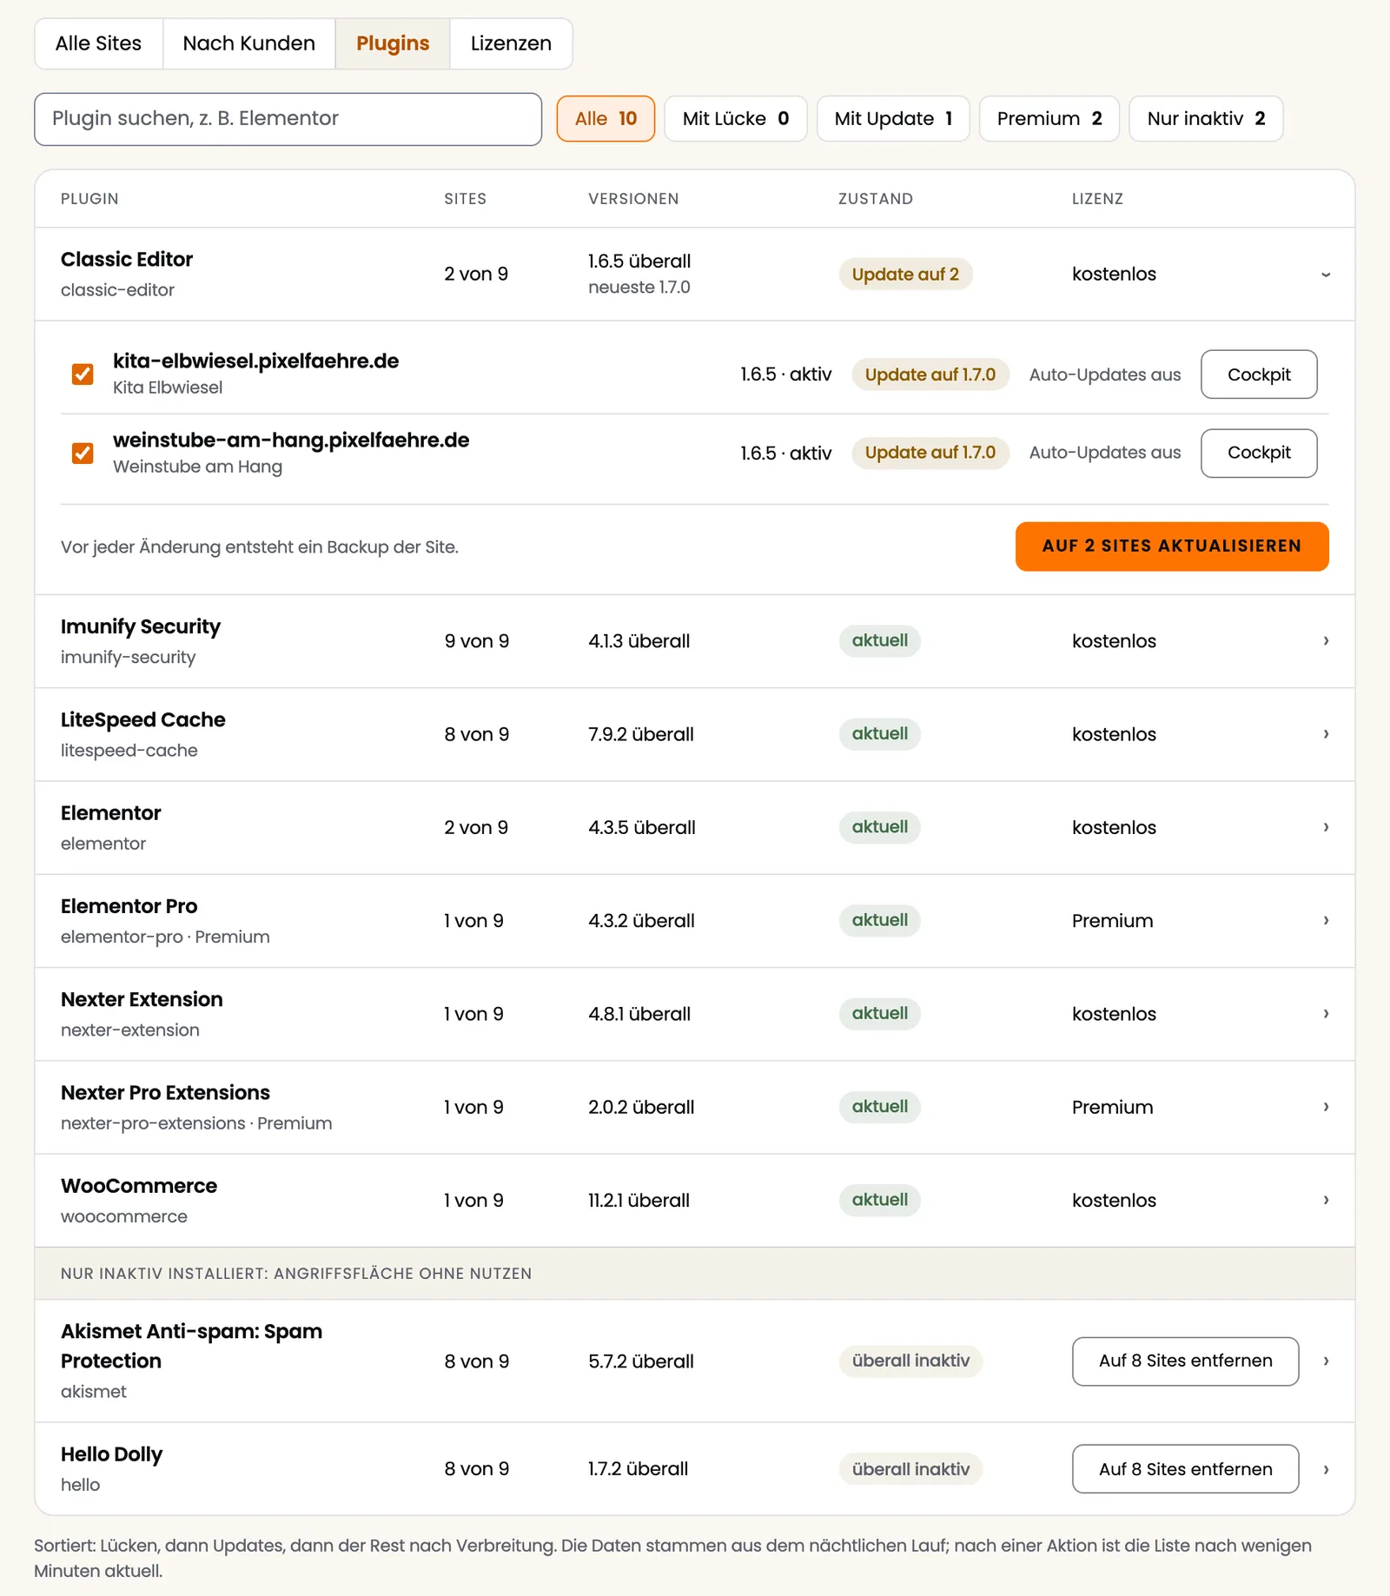The width and height of the screenshot is (1390, 1596).
Task: Click Premium license in Nexter Pro Extensions row
Action: 1112,1107
